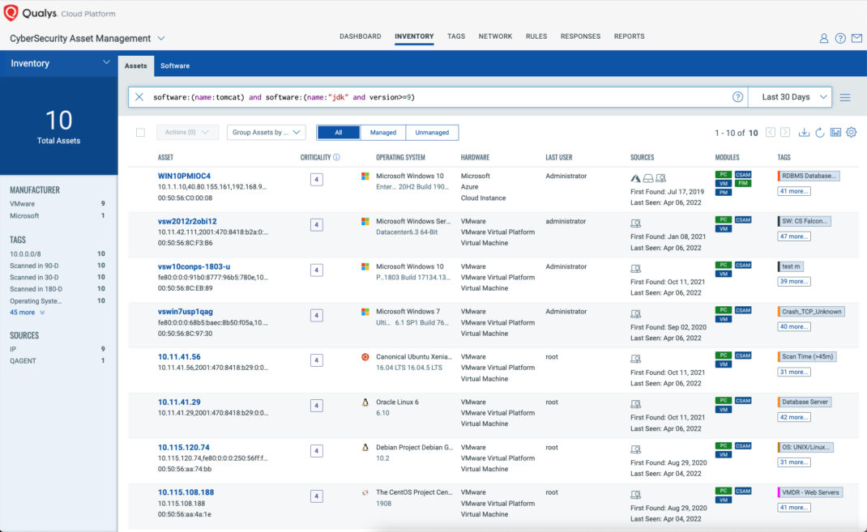Expand 47 more tags for vsw2012r2obi12

click(794, 236)
